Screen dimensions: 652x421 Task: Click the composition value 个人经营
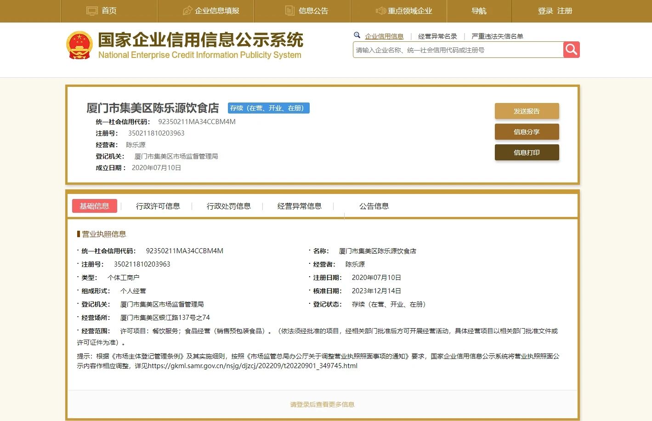(x=133, y=291)
